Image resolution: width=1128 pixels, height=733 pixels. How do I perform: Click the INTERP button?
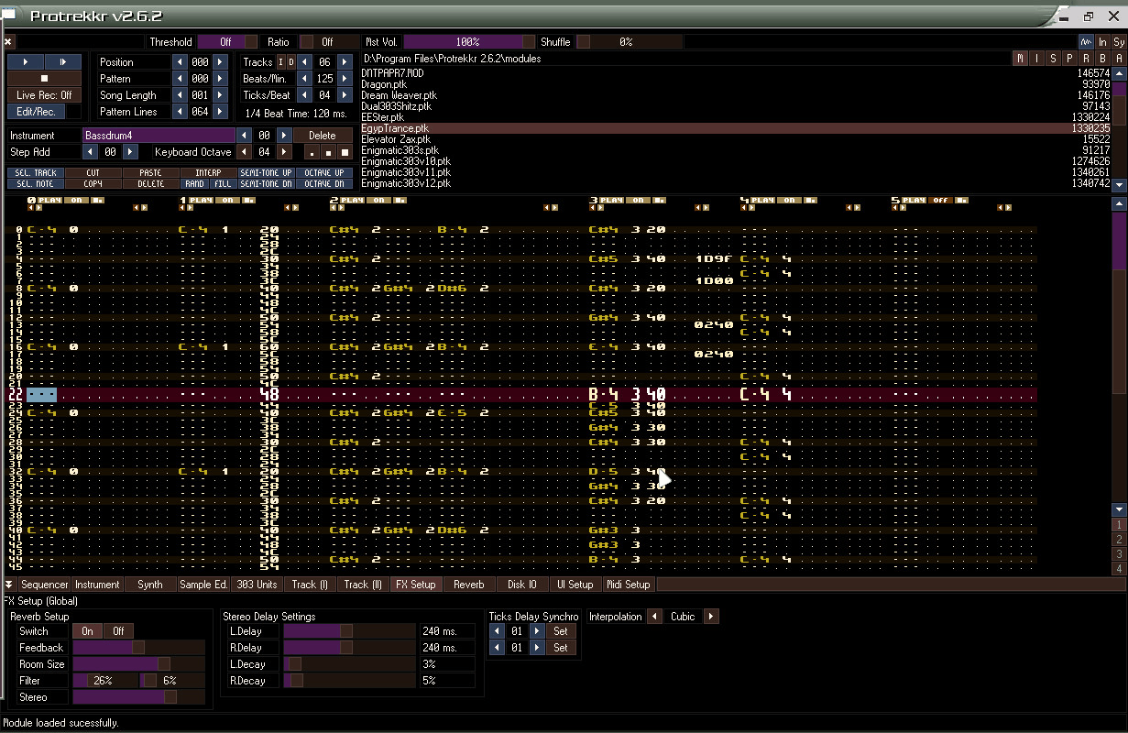coord(208,172)
